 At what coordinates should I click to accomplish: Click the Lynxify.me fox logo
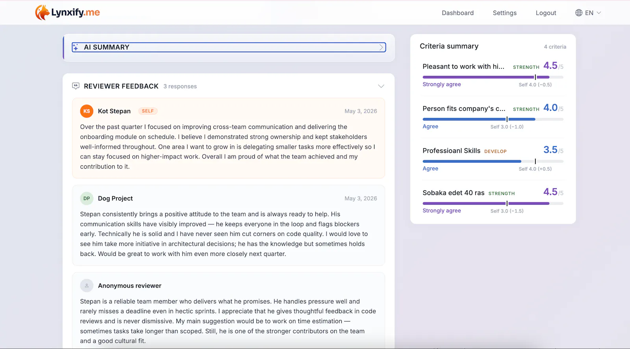tap(67, 13)
